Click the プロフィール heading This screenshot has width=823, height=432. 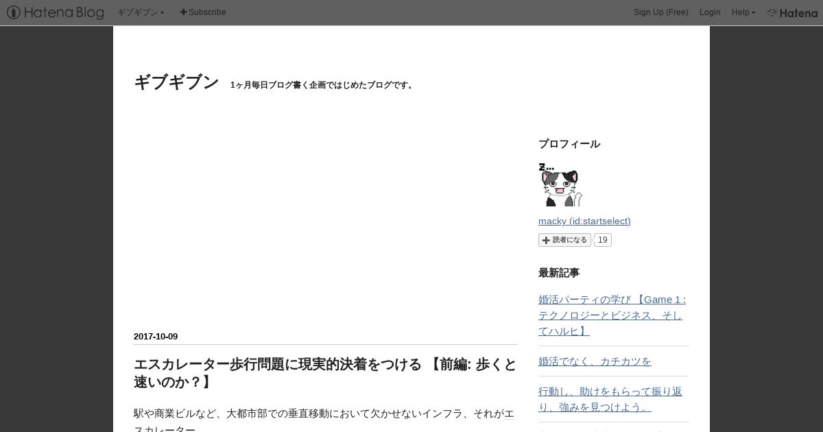click(569, 144)
